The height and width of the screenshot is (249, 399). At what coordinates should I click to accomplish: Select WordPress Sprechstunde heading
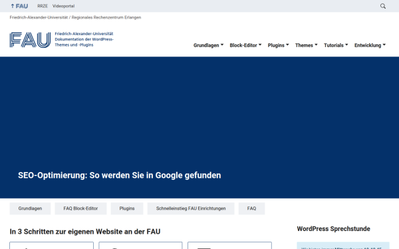pyautogui.click(x=333, y=228)
